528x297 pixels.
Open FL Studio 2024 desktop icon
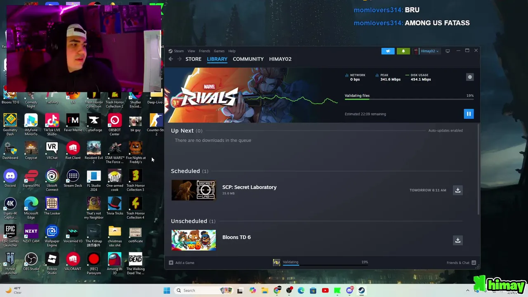[x=94, y=180]
